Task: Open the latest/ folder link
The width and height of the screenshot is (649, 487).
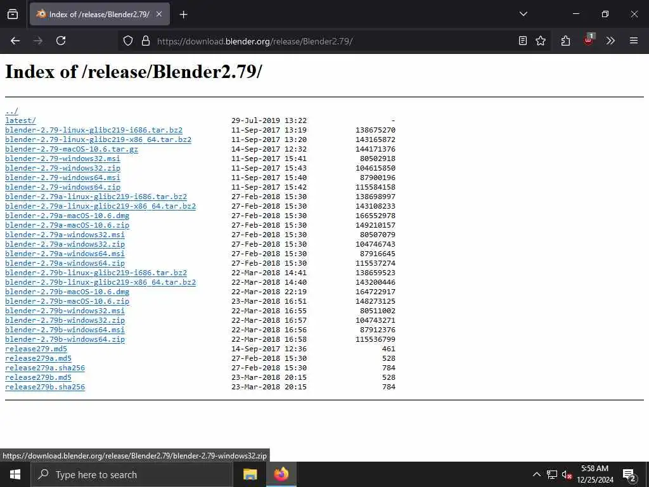Action: tap(20, 120)
